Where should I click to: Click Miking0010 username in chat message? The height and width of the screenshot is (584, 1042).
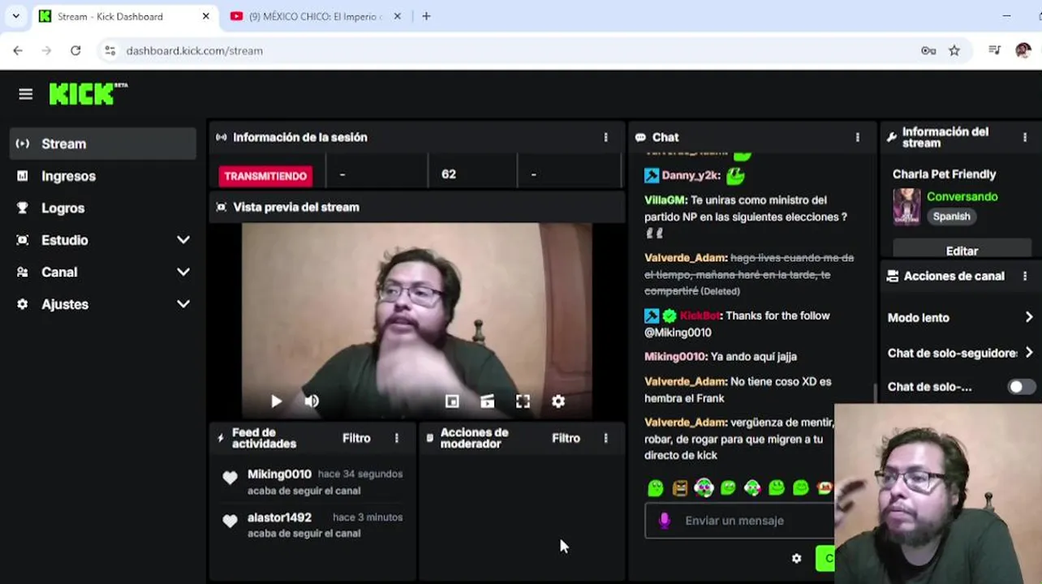pos(675,356)
